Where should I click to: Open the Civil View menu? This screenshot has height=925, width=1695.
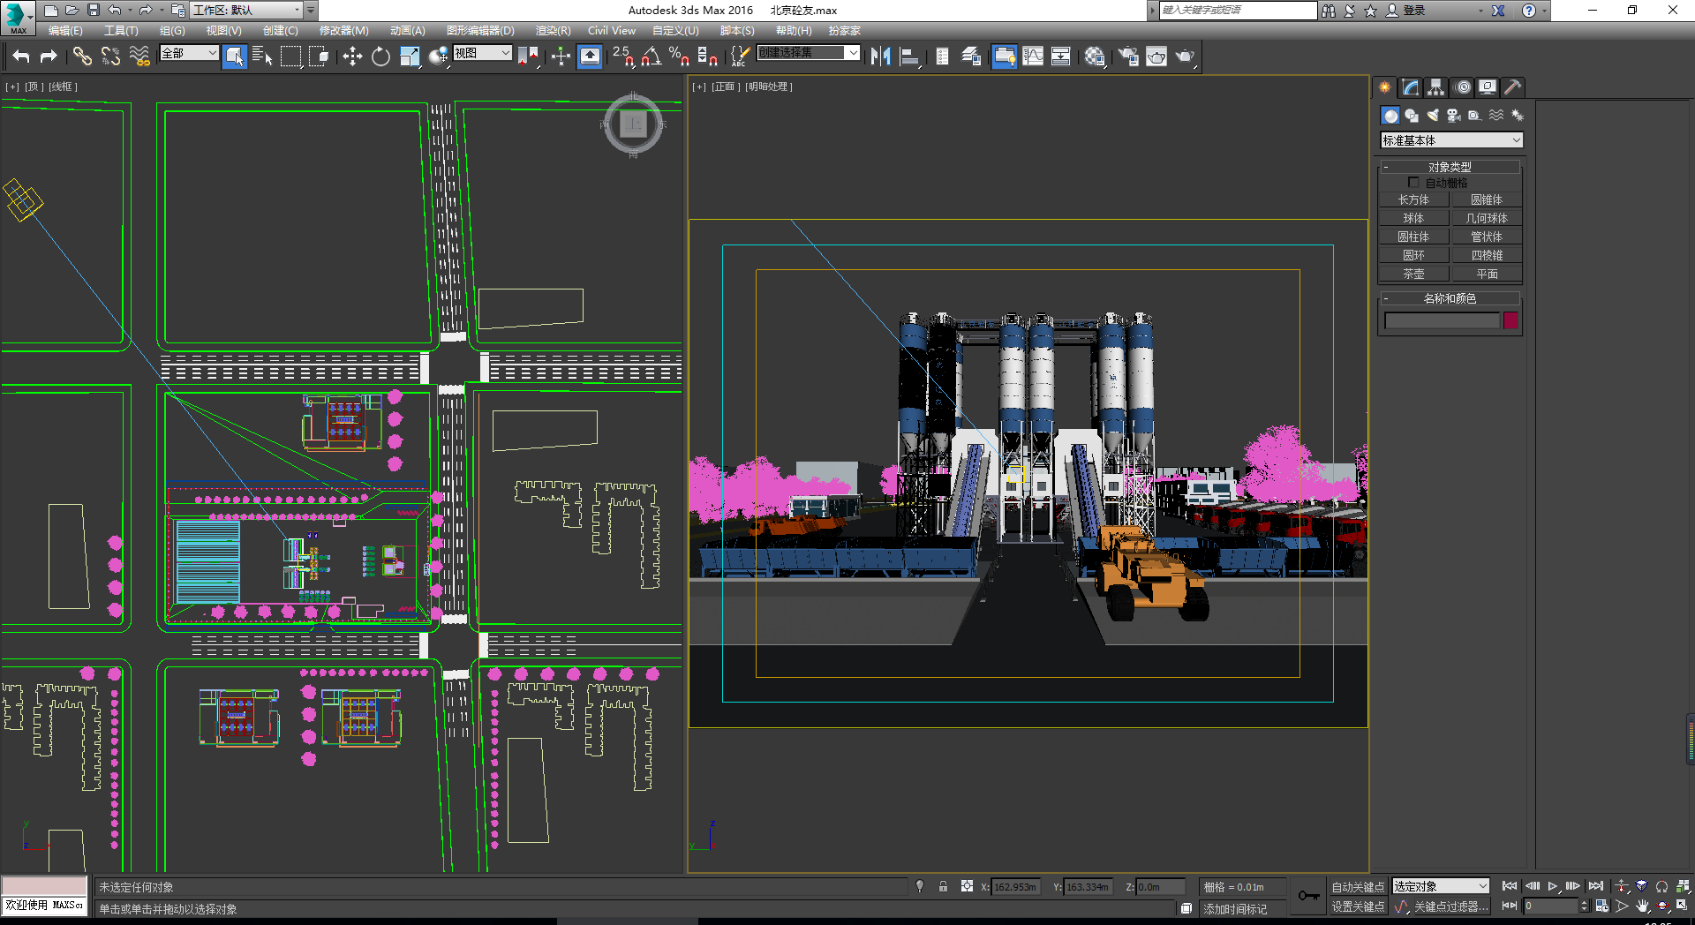(x=611, y=31)
